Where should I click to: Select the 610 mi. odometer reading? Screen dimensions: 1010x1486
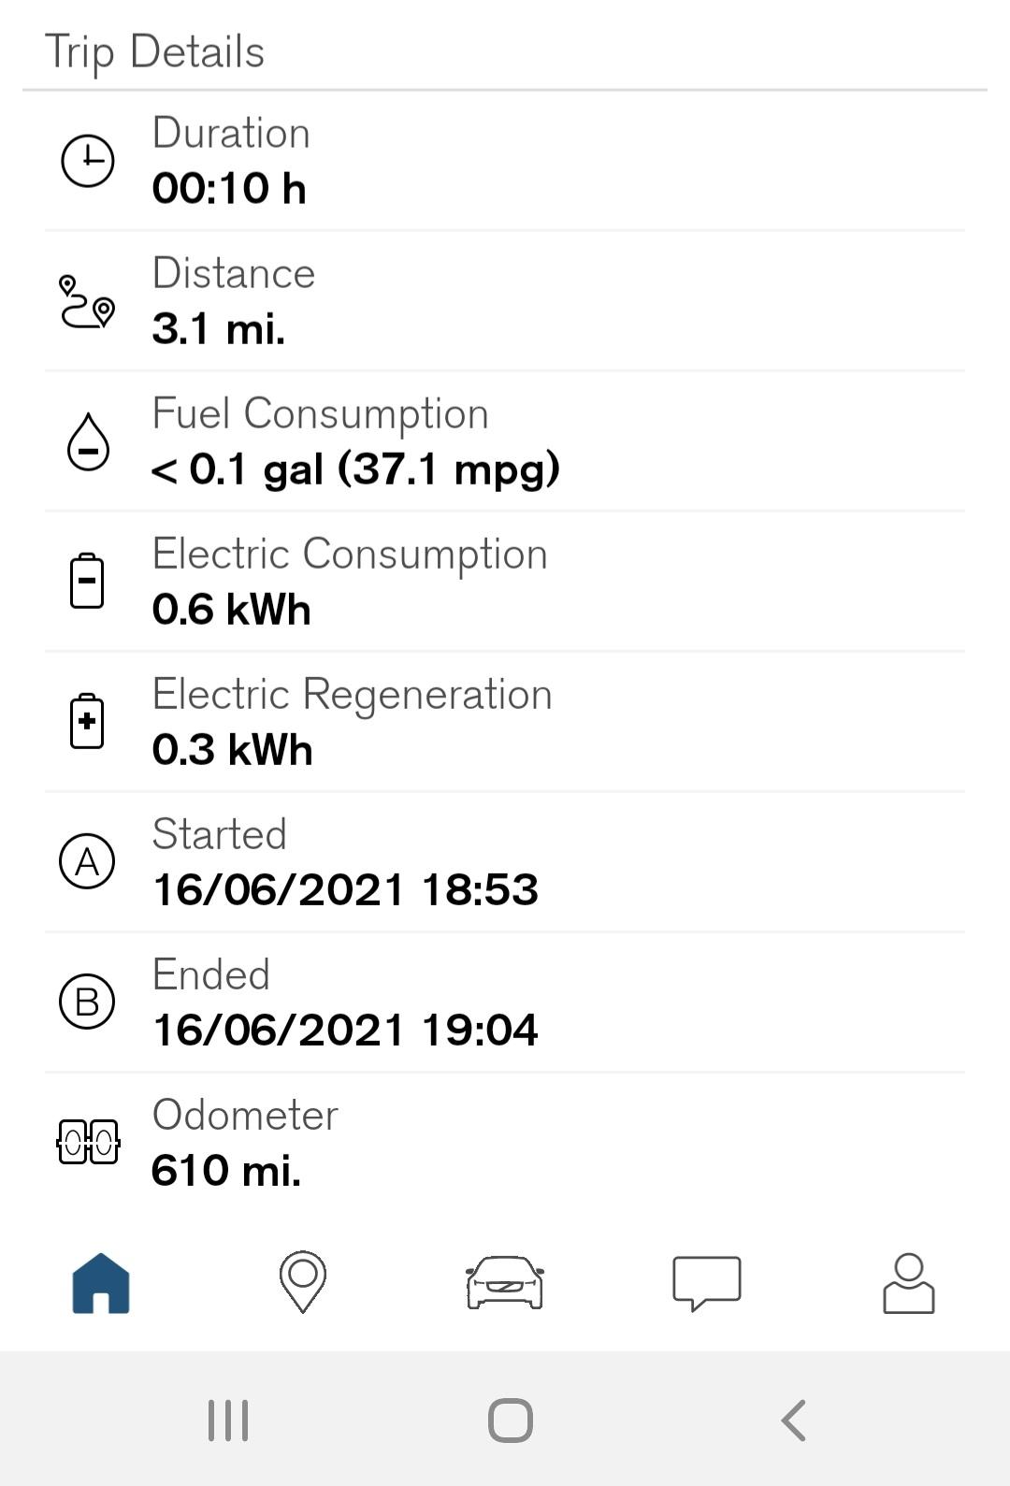tap(226, 1170)
